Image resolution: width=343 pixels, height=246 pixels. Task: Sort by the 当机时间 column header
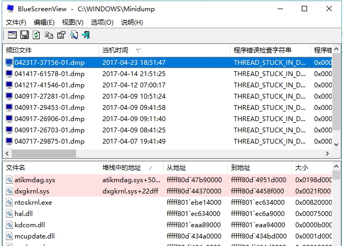click(x=165, y=50)
